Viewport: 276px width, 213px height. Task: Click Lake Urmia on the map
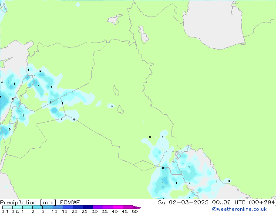point(143,35)
